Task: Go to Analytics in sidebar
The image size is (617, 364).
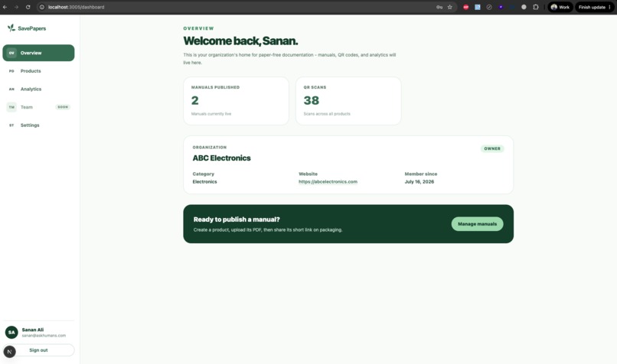Action: coord(38,89)
